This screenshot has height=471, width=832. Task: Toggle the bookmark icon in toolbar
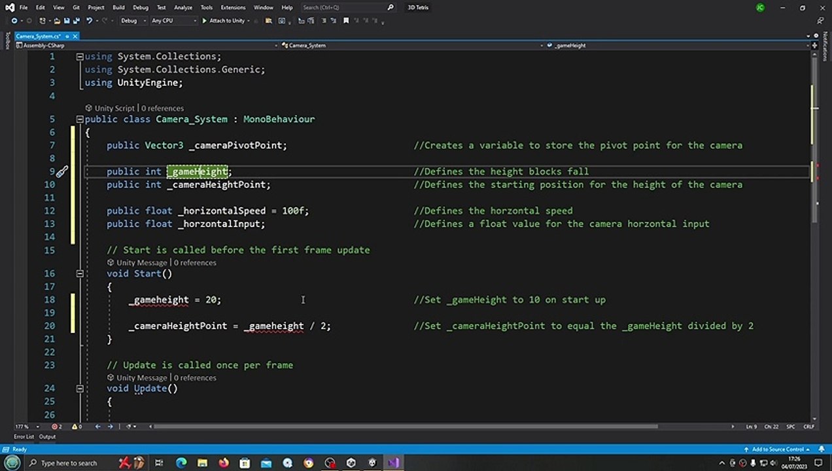[x=346, y=20]
